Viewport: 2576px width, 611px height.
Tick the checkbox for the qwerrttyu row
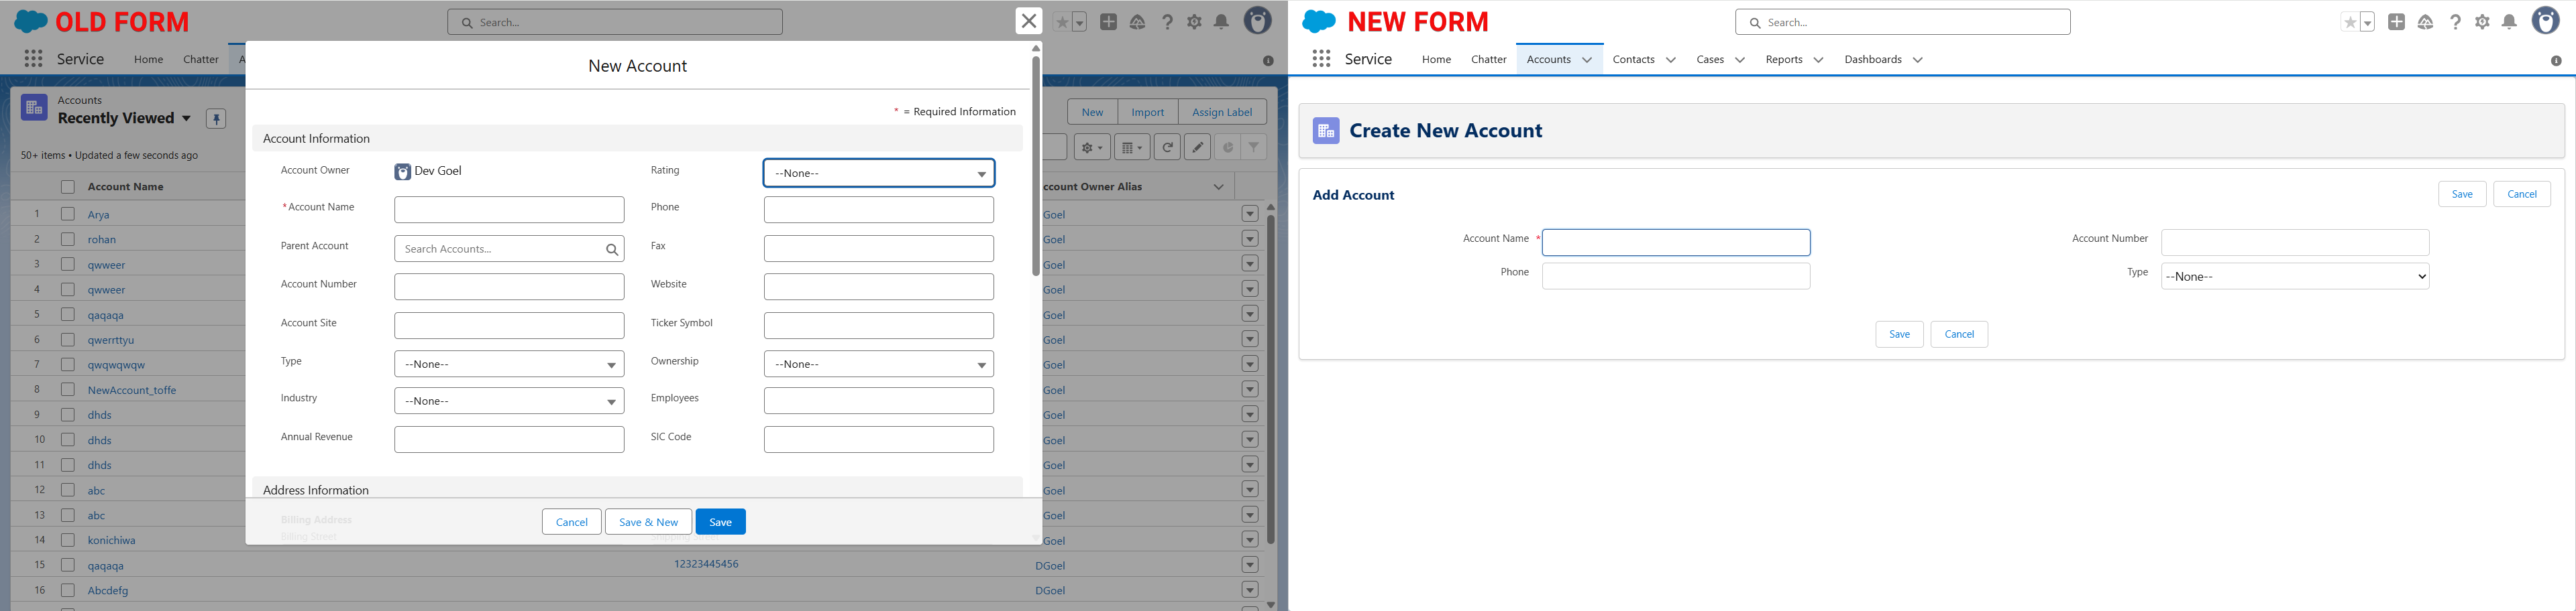(68, 340)
